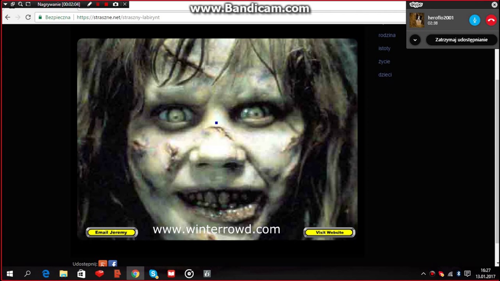This screenshot has width=500, height=281.
Task: Open Skype from the taskbar
Action: tap(153, 274)
